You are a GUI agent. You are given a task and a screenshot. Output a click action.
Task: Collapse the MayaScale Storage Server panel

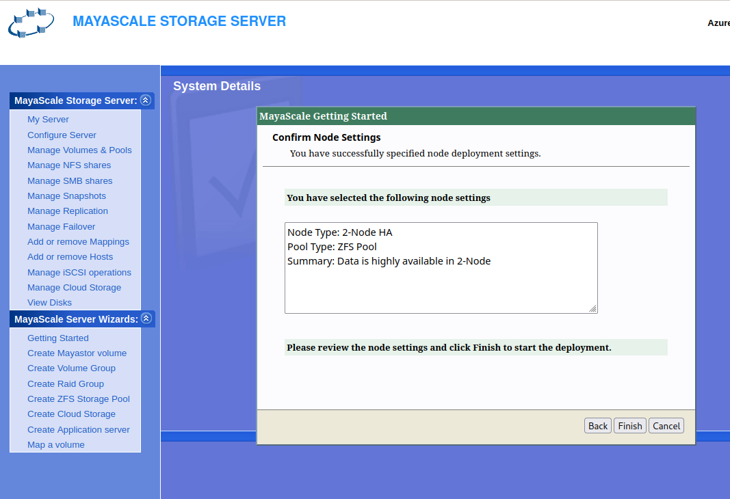(145, 100)
